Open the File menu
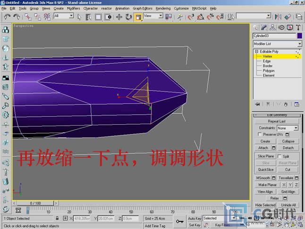The width and height of the screenshot is (305, 229). tap(4, 8)
